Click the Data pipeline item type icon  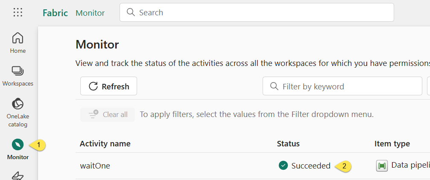click(x=382, y=166)
